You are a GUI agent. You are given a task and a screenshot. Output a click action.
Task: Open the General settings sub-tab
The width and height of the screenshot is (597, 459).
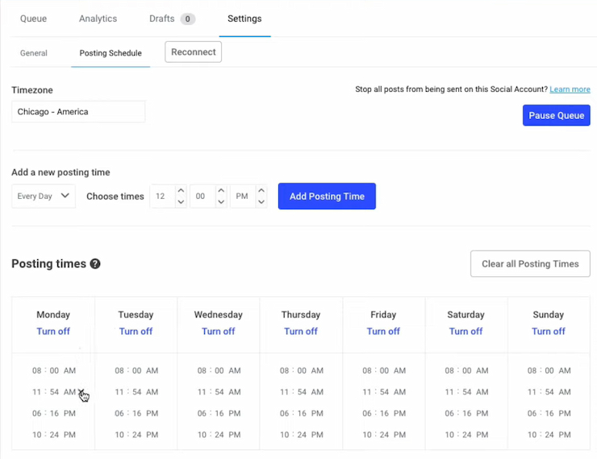point(34,53)
